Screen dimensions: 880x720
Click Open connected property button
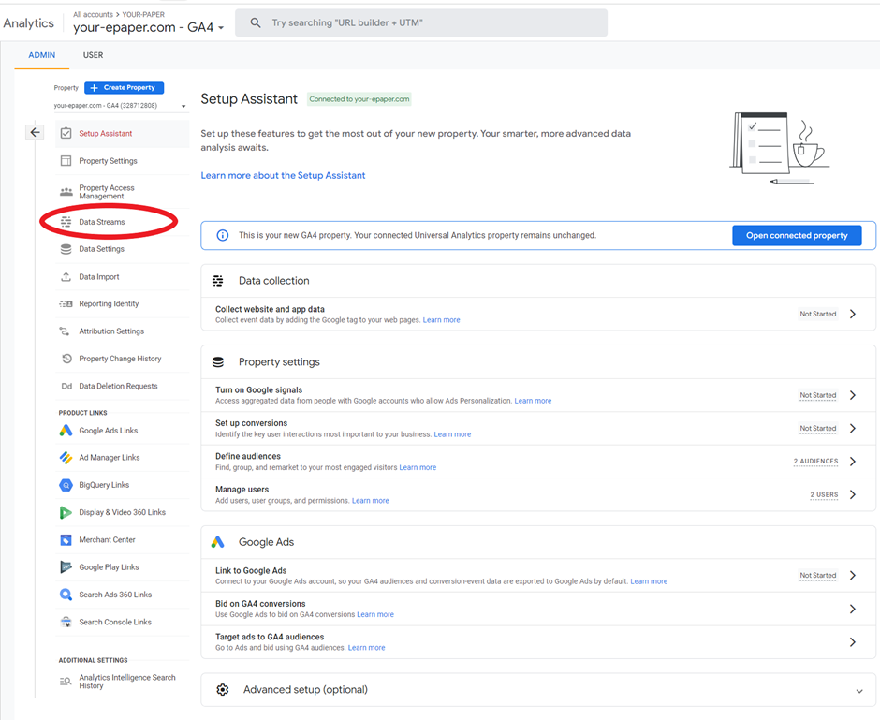(797, 235)
